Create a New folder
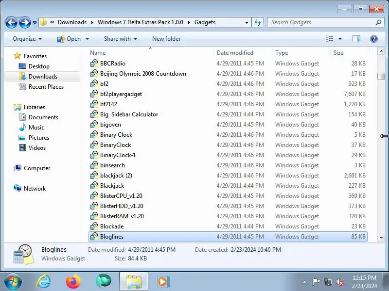389x291 pixels. pos(166,39)
